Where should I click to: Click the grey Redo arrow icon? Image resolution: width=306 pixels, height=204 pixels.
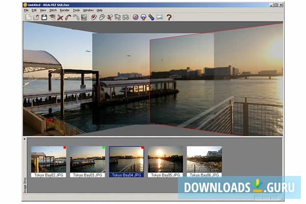click(x=75, y=17)
